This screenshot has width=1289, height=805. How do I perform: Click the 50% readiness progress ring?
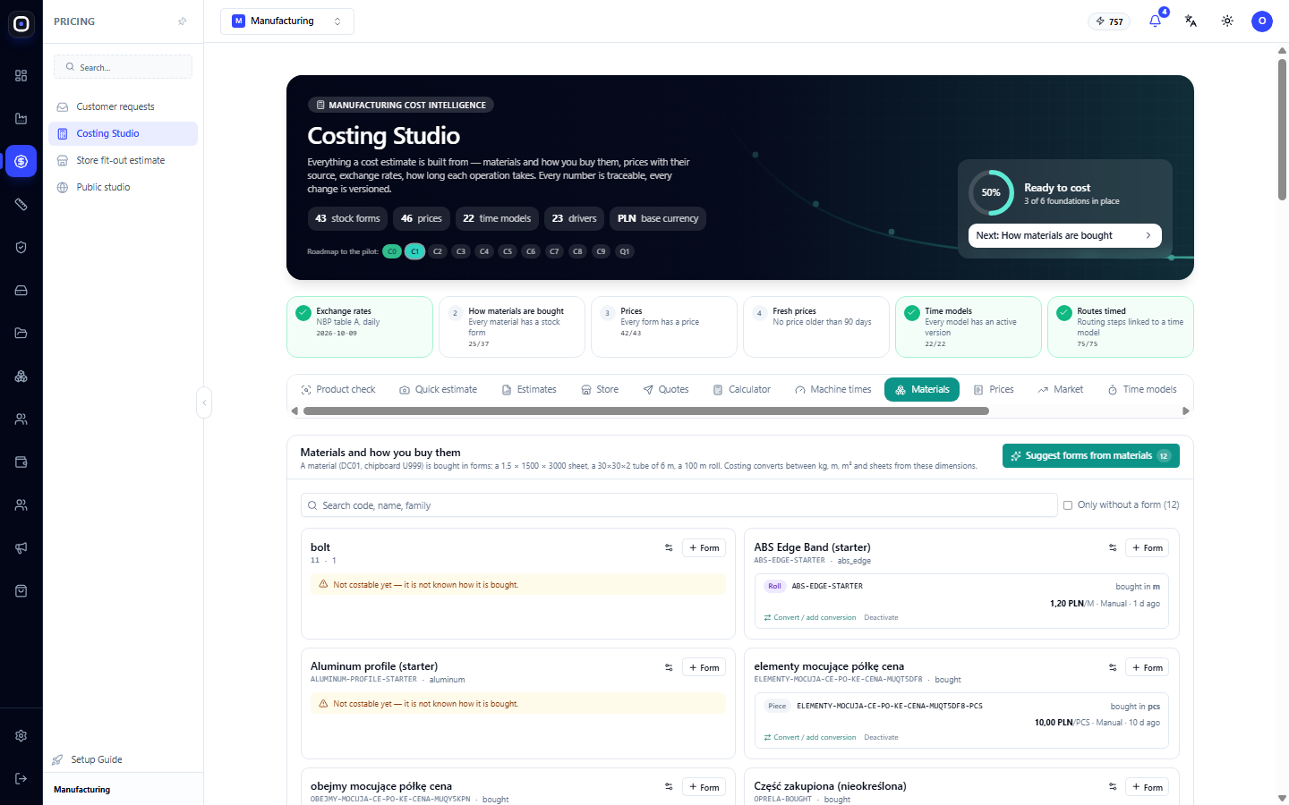pyautogui.click(x=991, y=192)
